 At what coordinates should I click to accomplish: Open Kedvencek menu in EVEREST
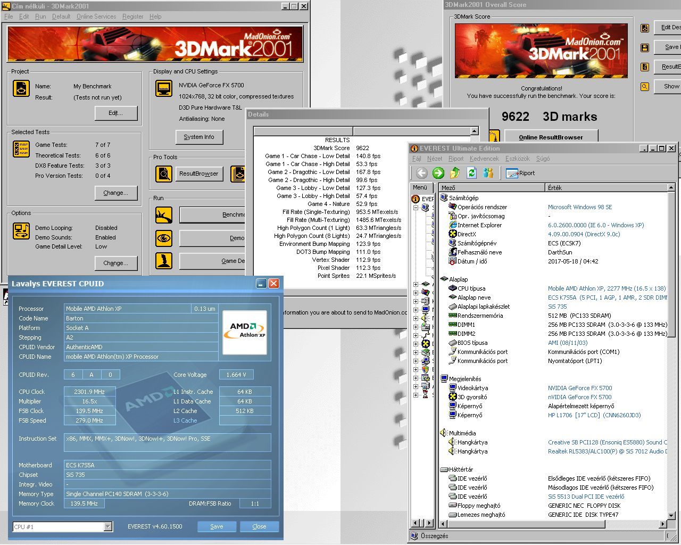point(484,159)
